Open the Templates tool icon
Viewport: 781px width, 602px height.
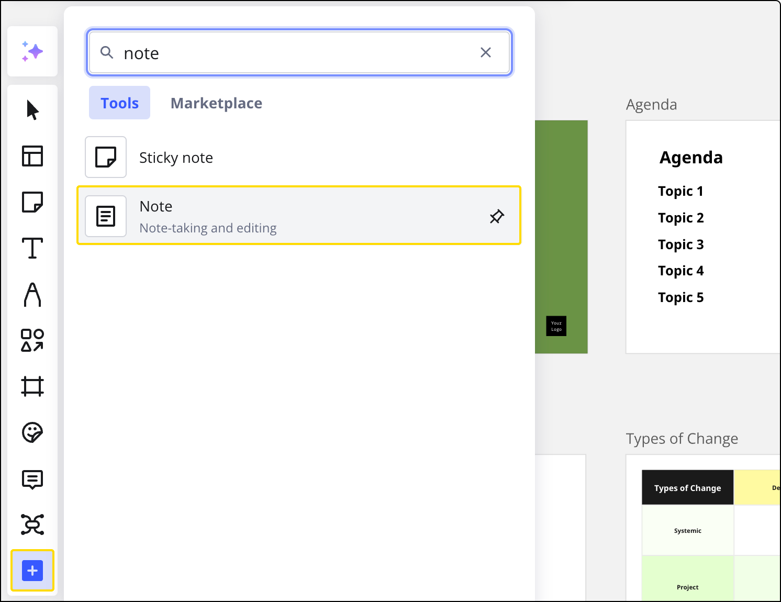32,156
